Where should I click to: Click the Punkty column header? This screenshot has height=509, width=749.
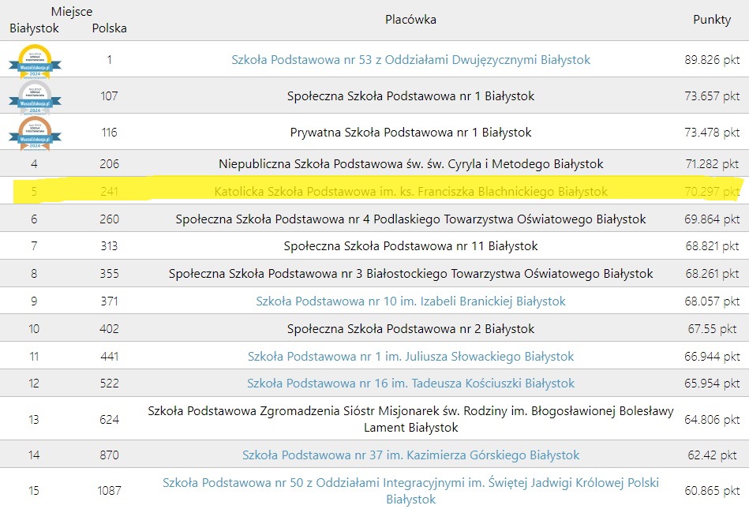(x=711, y=20)
